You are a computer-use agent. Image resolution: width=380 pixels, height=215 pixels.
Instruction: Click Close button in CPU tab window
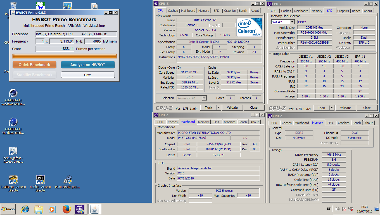[254, 107]
